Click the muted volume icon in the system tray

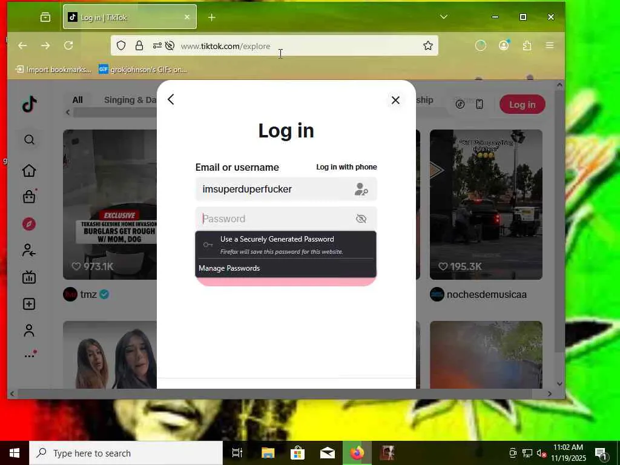click(x=541, y=453)
